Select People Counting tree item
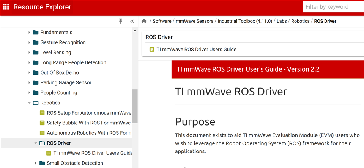364x168 pixels. pos(59,93)
